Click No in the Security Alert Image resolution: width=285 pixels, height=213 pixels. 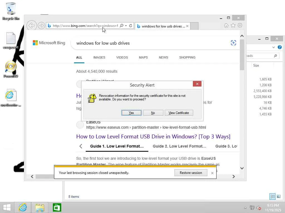pos(153,113)
